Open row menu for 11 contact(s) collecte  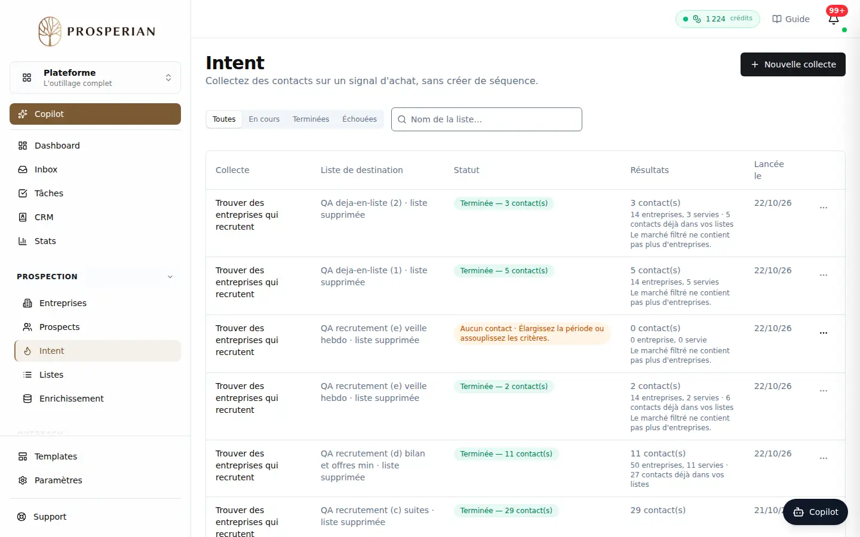[x=824, y=458]
